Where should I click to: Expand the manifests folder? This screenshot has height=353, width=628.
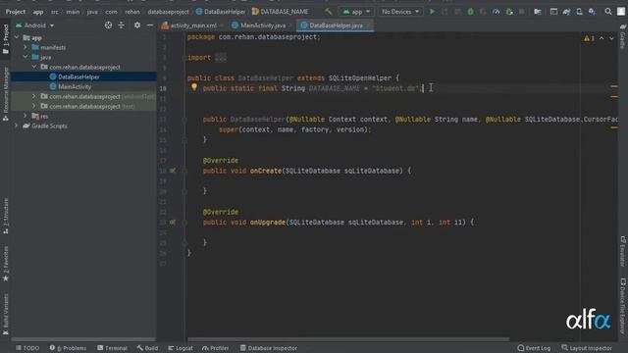(26, 47)
